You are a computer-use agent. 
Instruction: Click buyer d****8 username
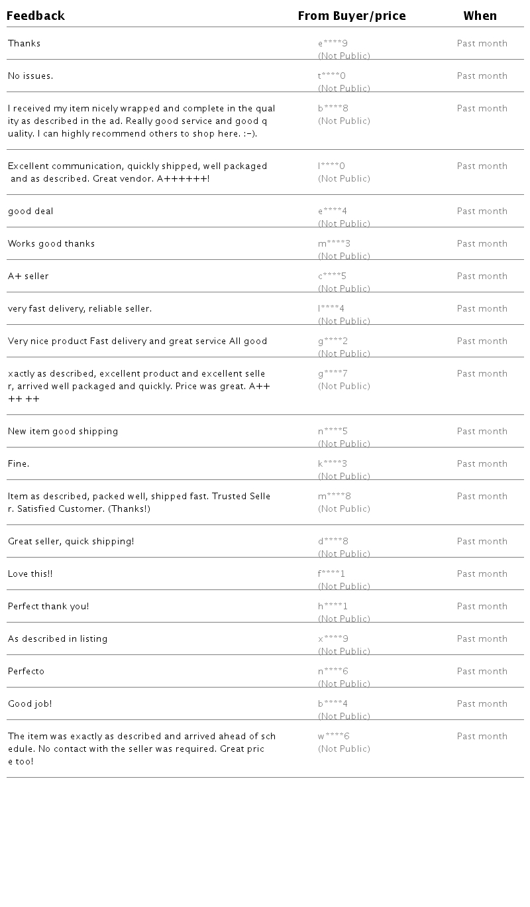[333, 542]
